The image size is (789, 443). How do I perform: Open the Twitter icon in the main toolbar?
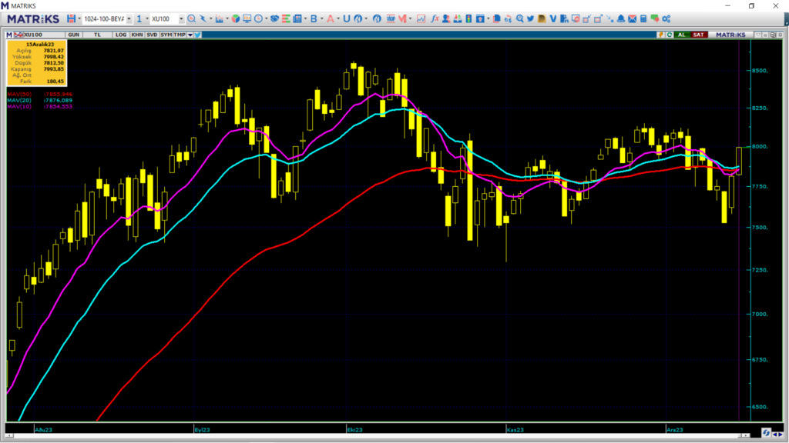(529, 18)
